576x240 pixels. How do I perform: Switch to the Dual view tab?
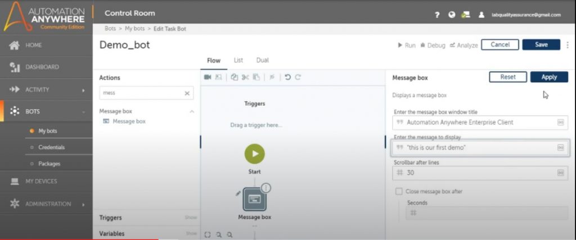262,60
